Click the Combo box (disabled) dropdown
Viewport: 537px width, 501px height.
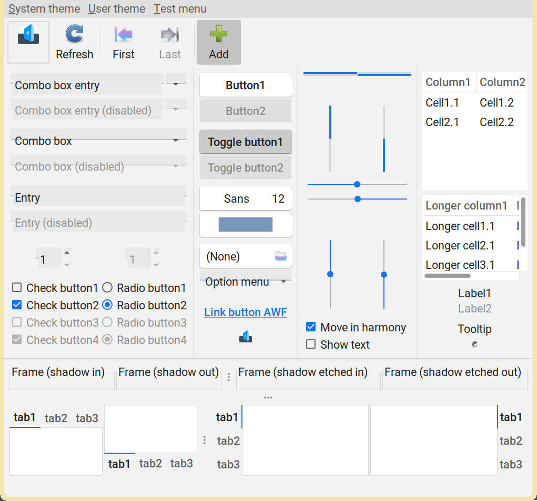(x=99, y=165)
